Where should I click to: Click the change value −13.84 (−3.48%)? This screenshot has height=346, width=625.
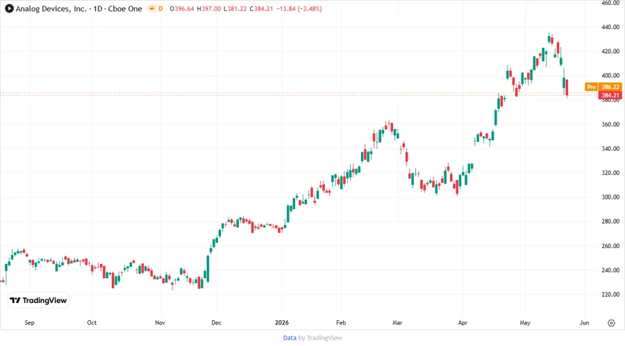tap(299, 9)
